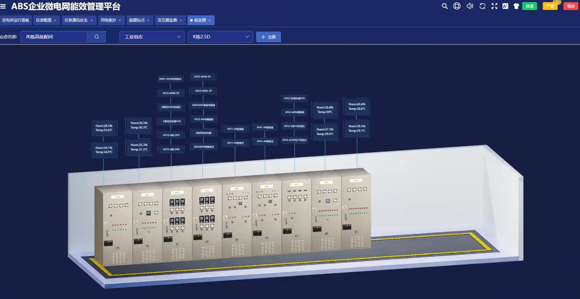This screenshot has width=580, height=299.
Task: Click the station name input field
Action: click(54, 37)
